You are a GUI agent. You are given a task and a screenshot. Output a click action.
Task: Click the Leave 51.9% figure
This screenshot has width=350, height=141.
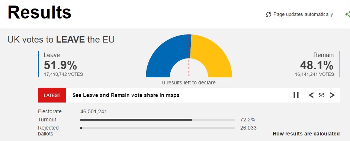pos(60,65)
